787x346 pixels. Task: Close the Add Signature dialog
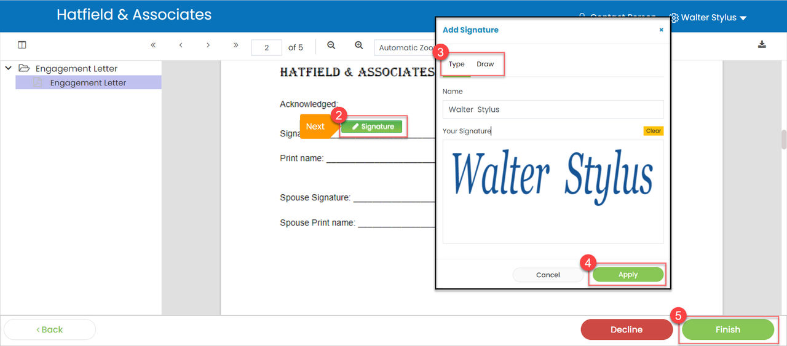click(x=661, y=29)
